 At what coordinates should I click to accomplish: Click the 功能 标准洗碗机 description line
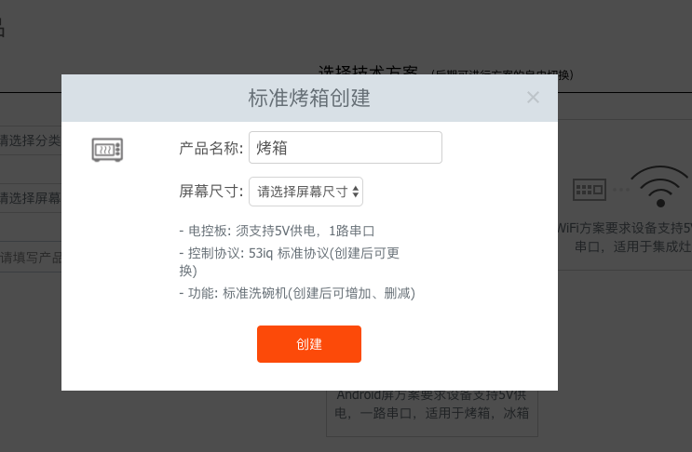tap(296, 293)
